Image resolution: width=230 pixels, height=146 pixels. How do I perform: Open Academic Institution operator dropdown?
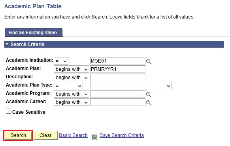(x=61, y=61)
